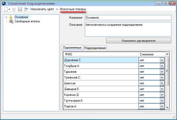Select the Дорофеев С row name cell
177x120 pixels.
click(101, 60)
